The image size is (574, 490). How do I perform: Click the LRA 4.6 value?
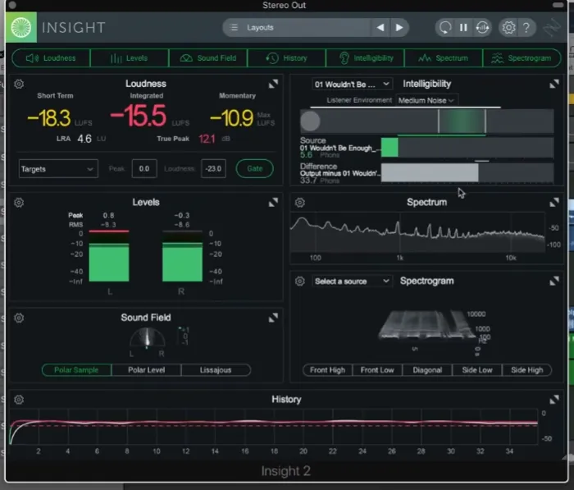84,139
